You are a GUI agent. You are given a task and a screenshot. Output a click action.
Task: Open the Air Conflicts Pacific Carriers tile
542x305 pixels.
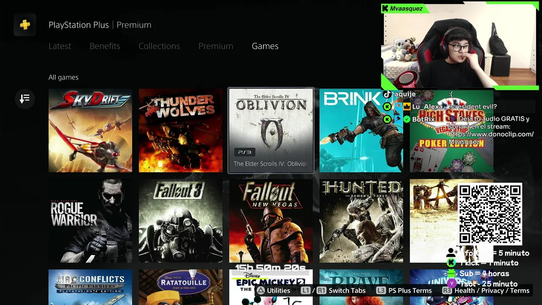90,287
